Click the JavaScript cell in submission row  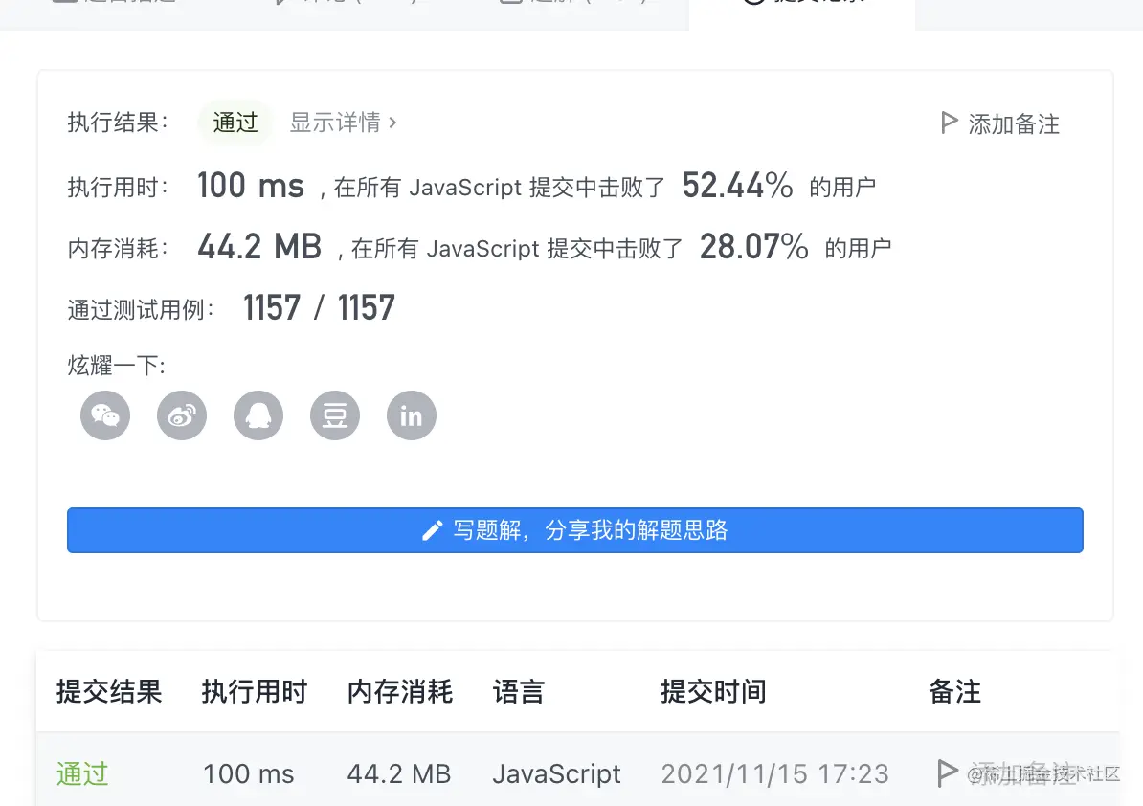tap(557, 773)
